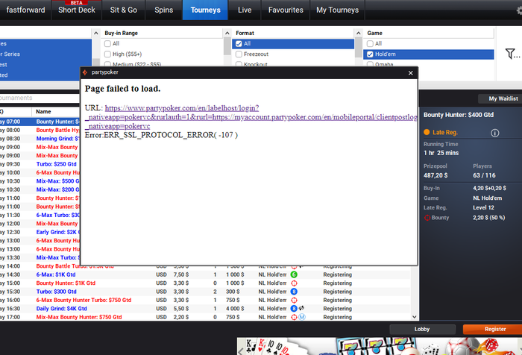Image resolution: width=522 pixels, height=355 pixels.
Task: Select the Early Grind: $2K row
Action: pyautogui.click(x=40, y=232)
